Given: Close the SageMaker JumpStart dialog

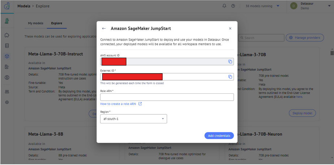Looking at the screenshot, I should pos(230,28).
